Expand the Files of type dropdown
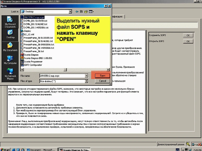 (x=86, y=81)
